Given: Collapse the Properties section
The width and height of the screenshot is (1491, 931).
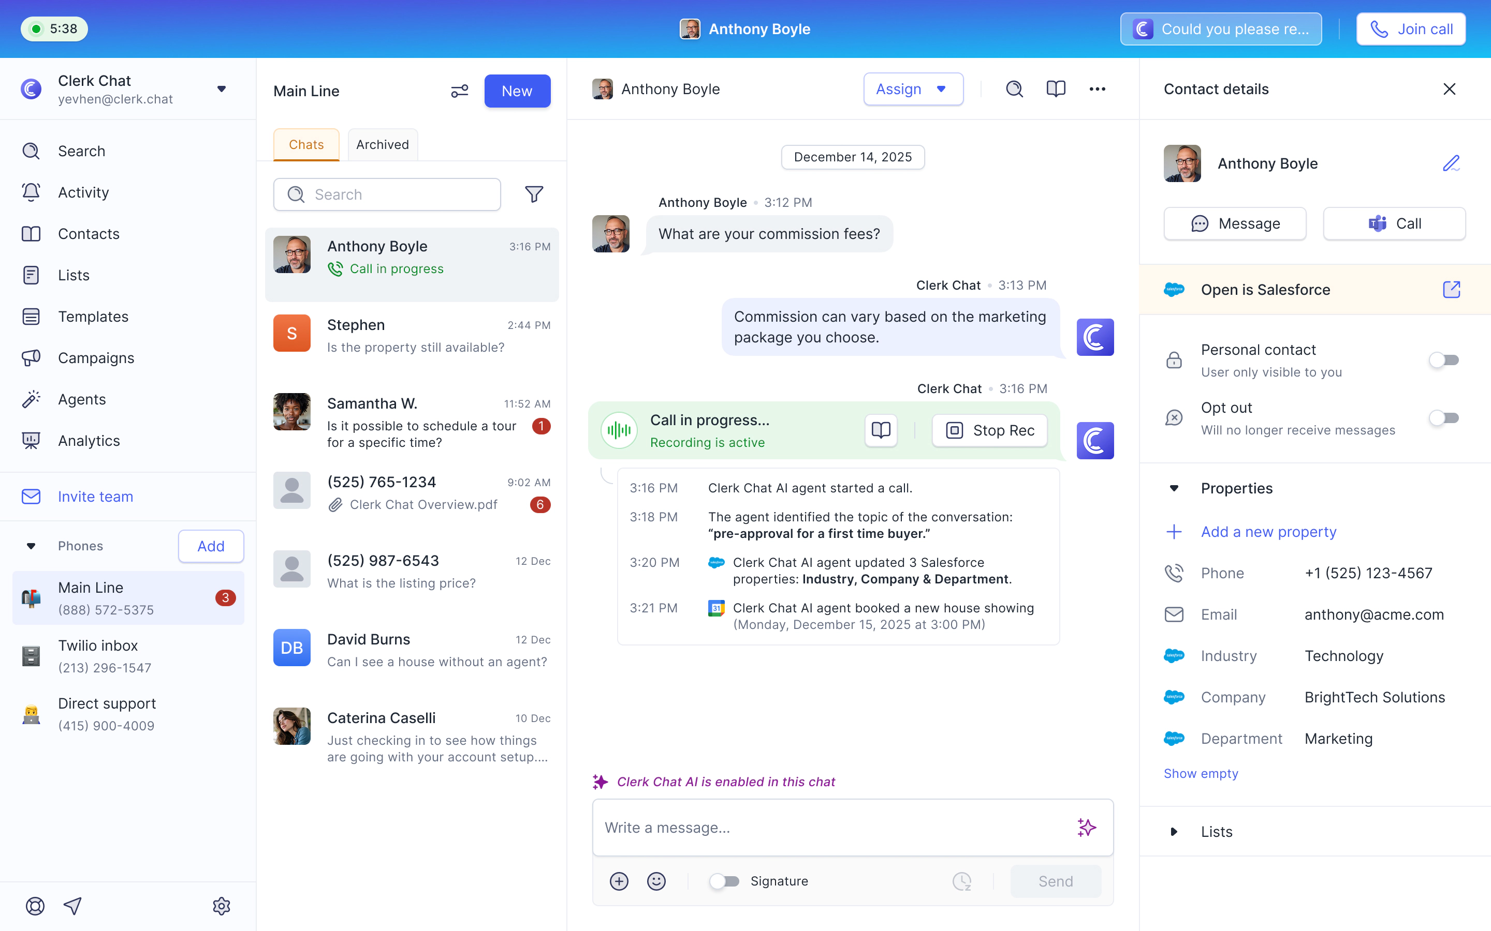Looking at the screenshot, I should coord(1174,488).
